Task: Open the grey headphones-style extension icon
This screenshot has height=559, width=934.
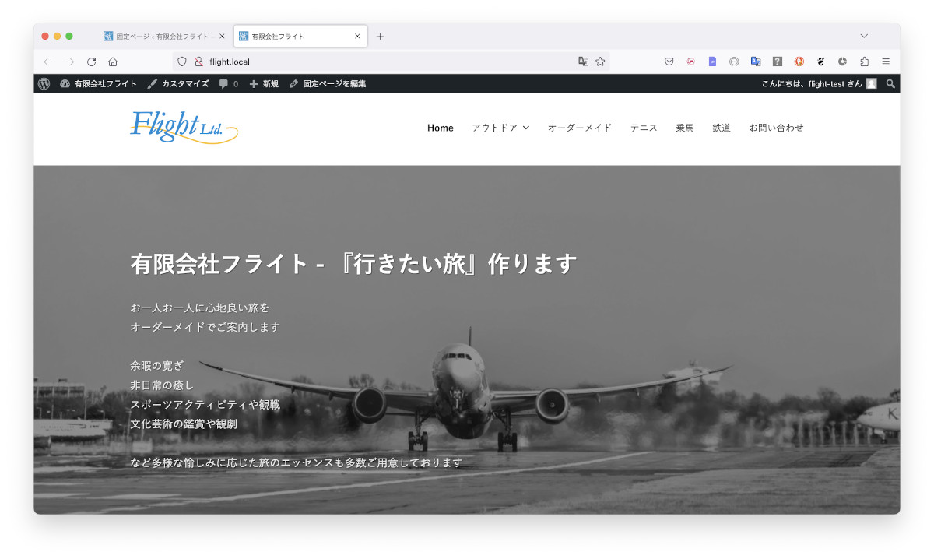Action: pos(734,62)
